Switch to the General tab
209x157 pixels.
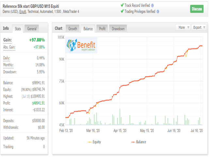(x=32, y=28)
